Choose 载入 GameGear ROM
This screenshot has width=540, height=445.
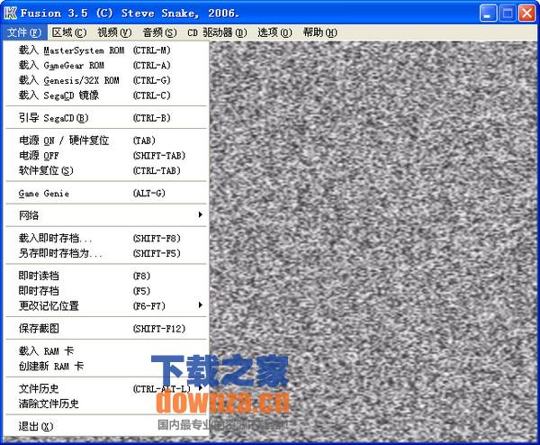[106, 65]
